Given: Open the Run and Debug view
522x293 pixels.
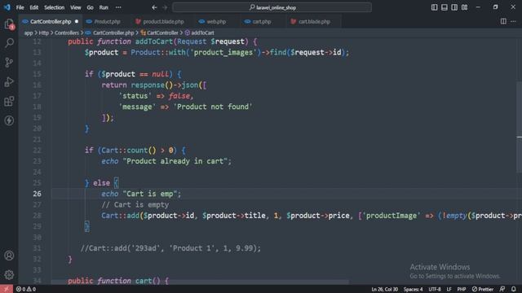Looking at the screenshot, I should (9, 81).
